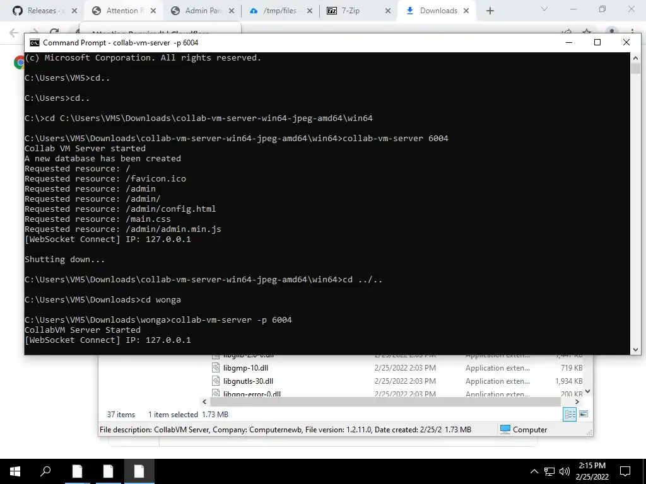Close the Admin Panel tab

pos(232,11)
